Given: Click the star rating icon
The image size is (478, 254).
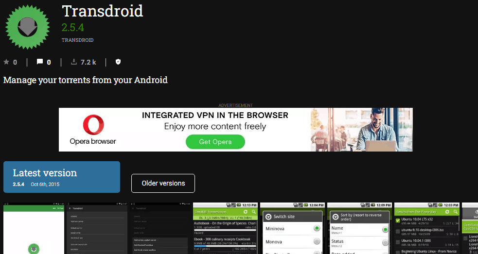Looking at the screenshot, I should [x=6, y=62].
